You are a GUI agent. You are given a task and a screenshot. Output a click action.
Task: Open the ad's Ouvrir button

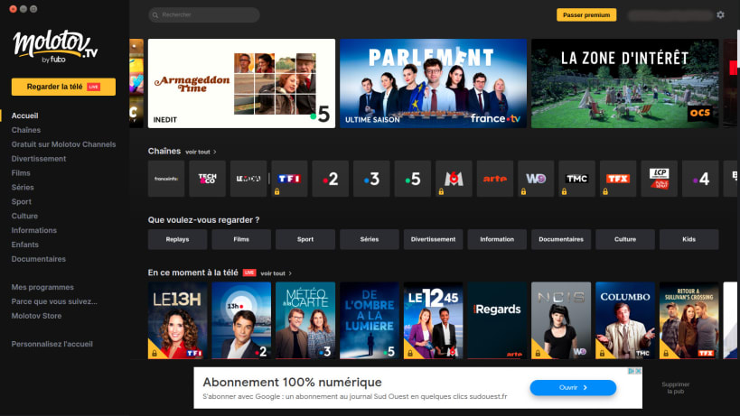(573, 388)
